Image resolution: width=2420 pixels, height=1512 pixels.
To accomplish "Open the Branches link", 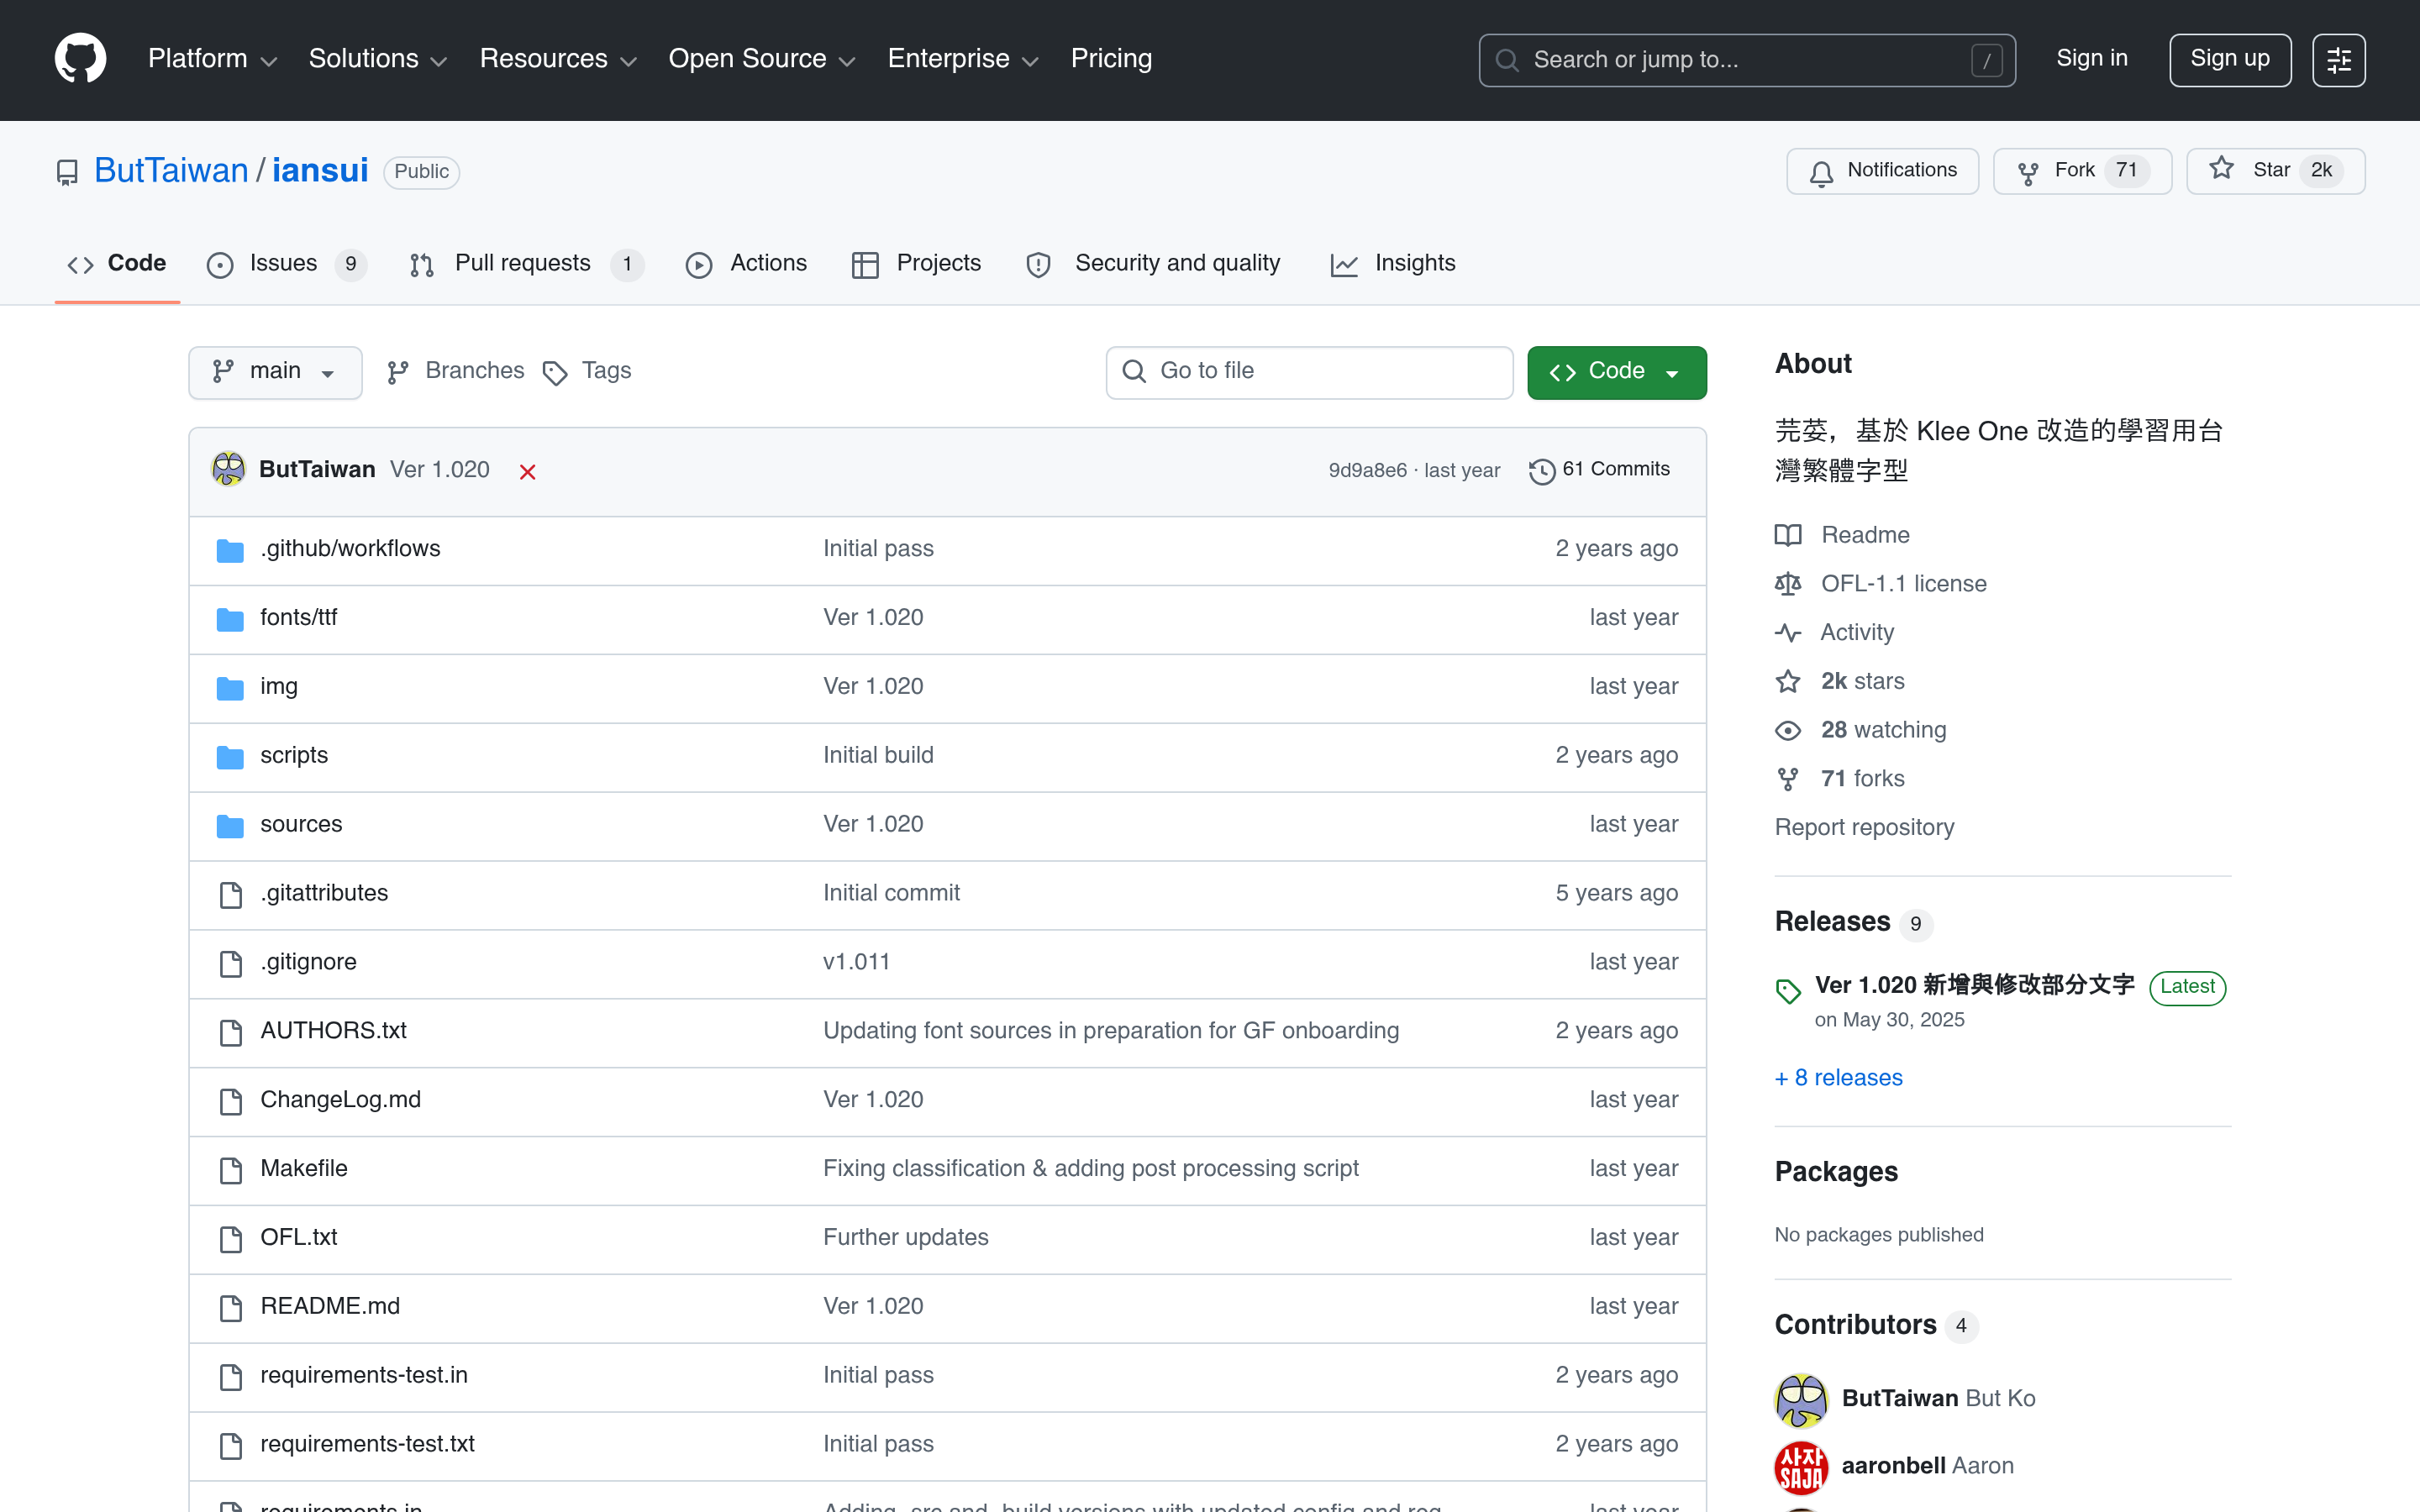I will (455, 372).
